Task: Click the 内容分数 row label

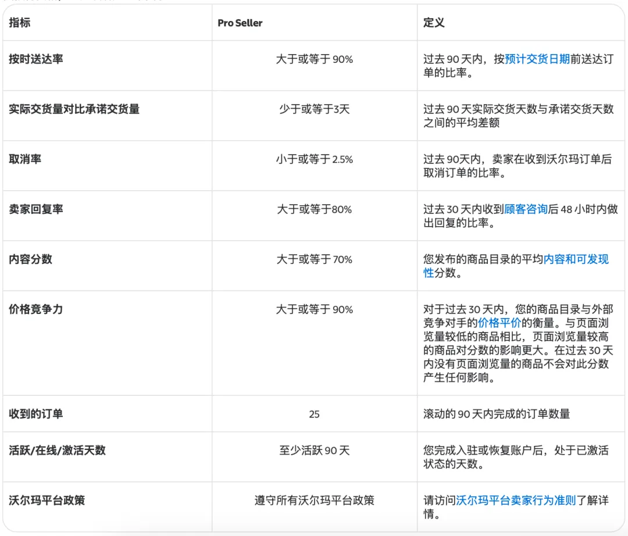Action: coord(30,259)
